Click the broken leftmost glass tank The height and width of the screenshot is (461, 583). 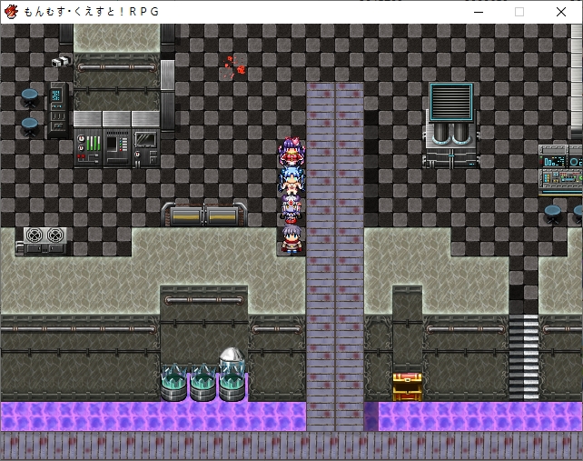coord(174,383)
